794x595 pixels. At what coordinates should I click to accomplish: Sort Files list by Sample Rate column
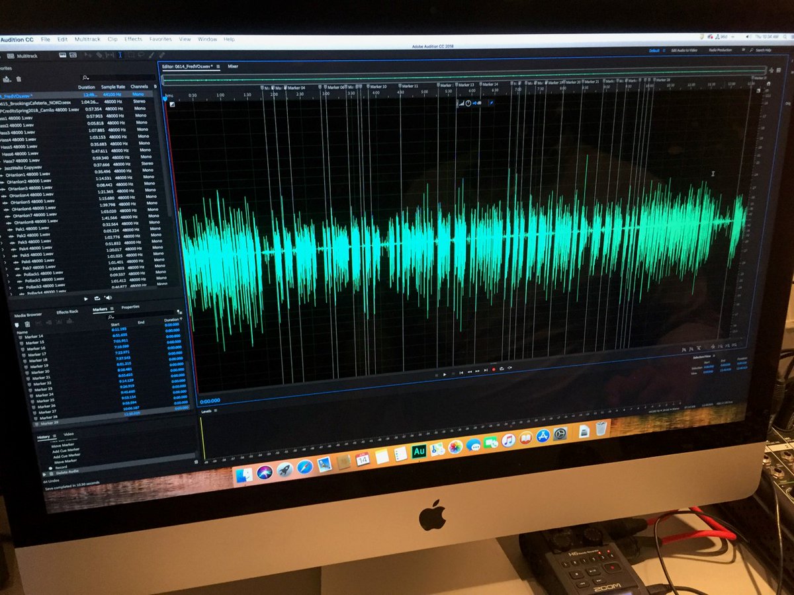113,87
